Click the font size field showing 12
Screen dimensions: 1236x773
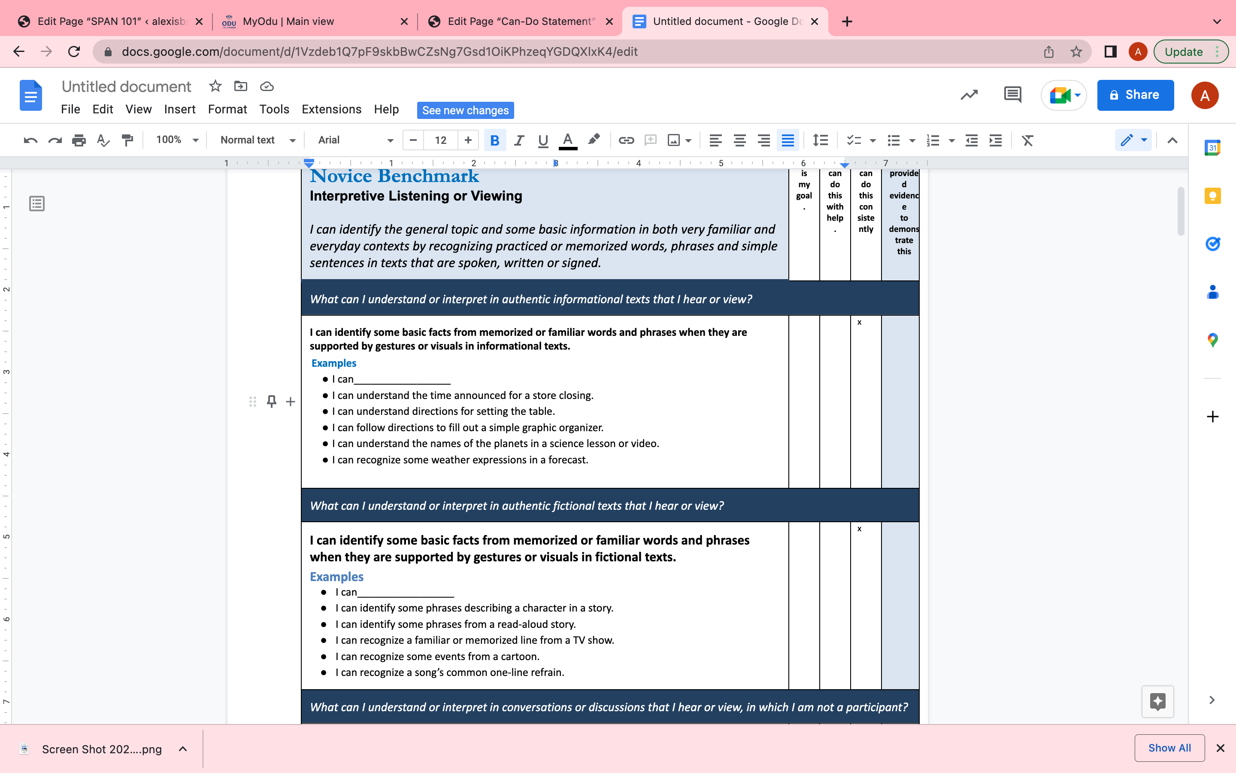441,140
